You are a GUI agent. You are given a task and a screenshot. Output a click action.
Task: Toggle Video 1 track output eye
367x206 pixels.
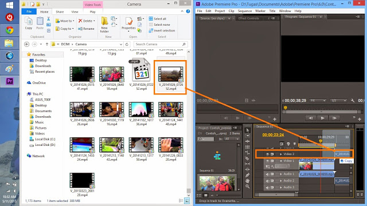(x=268, y=161)
